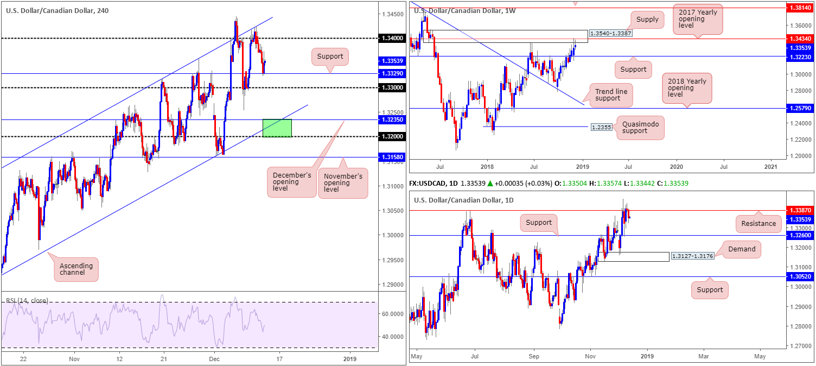Viewport: 816px width, 366px height.
Task: Click the 1.25790 price label on weekly chart
Action: click(x=801, y=109)
